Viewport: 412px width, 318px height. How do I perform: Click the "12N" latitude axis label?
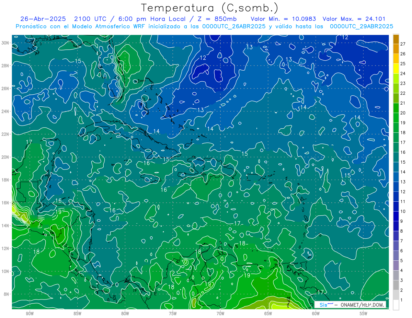pos(5,248)
